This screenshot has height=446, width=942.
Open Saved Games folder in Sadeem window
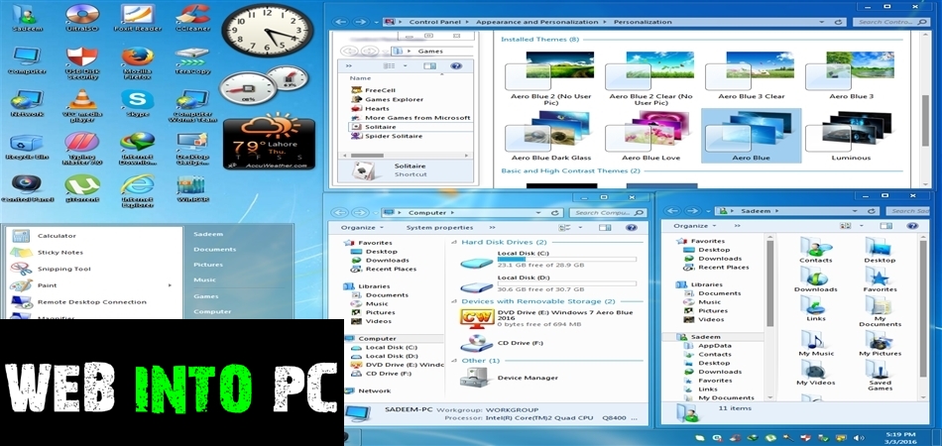click(x=880, y=375)
